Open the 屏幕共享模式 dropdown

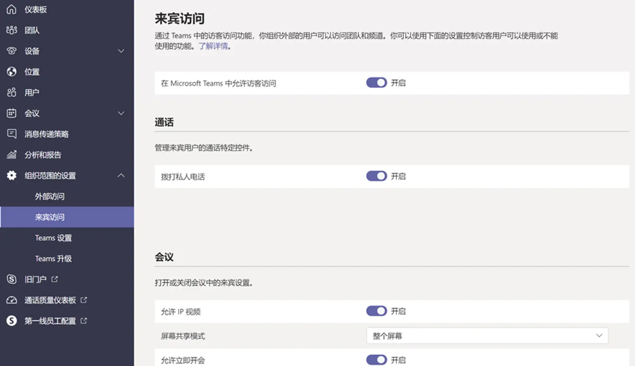coord(487,336)
